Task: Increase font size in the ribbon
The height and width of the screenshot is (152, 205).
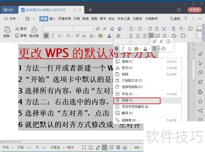Action: click(x=98, y=29)
